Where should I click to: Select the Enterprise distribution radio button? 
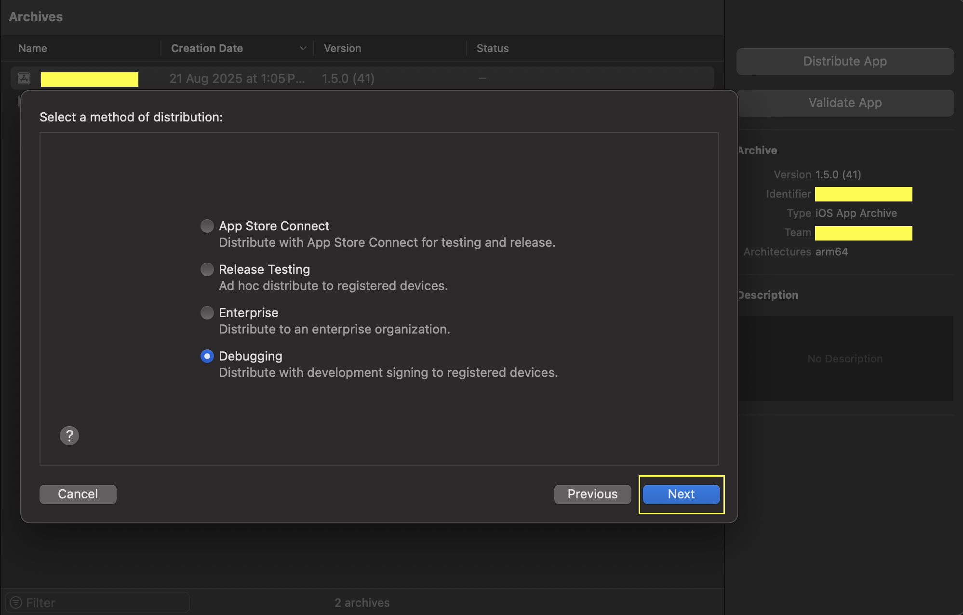click(x=207, y=313)
